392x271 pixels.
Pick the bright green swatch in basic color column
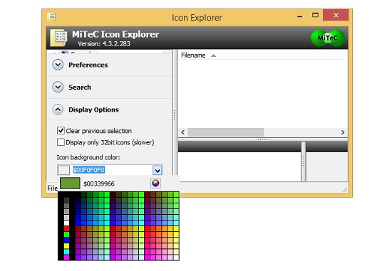66,234
